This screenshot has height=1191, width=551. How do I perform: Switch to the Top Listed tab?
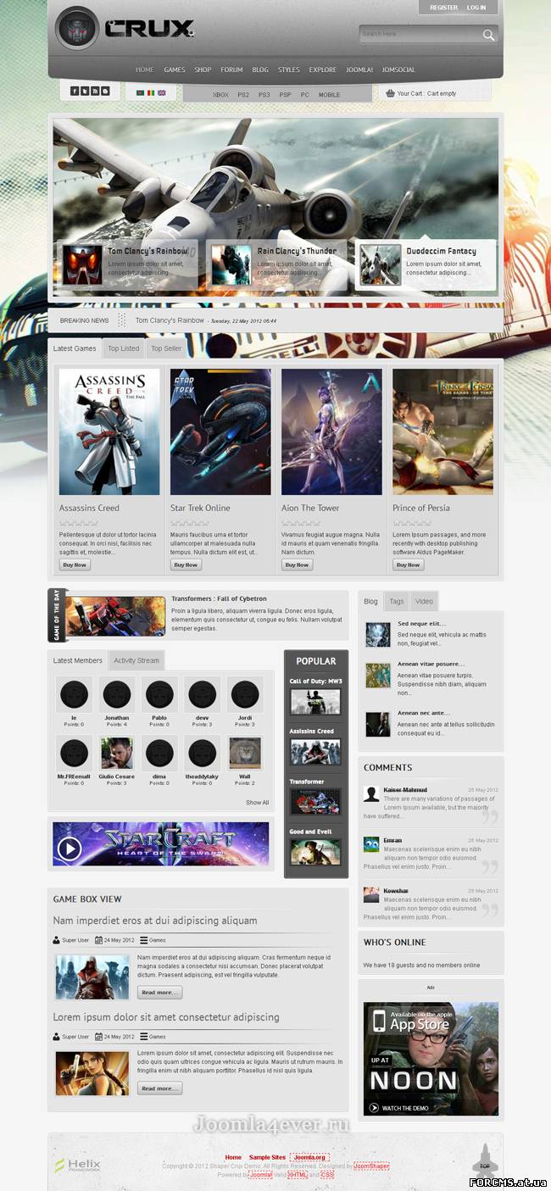[x=124, y=348]
